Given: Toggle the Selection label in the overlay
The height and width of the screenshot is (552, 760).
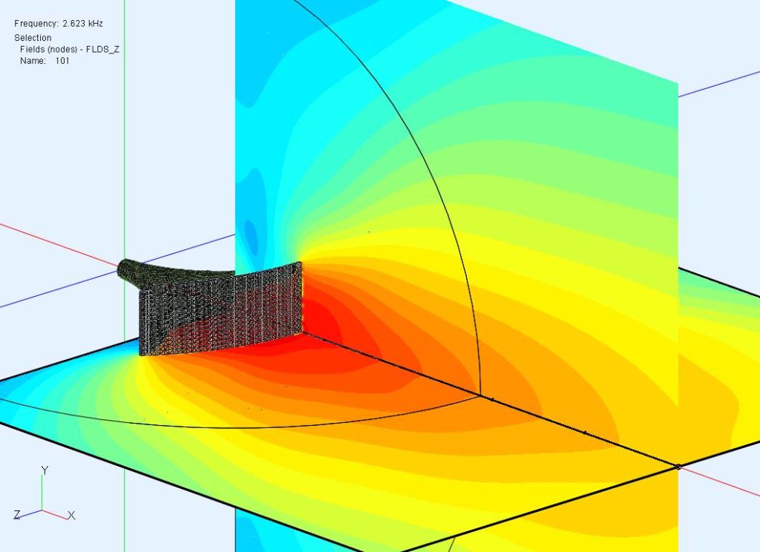Looking at the screenshot, I should (34, 37).
